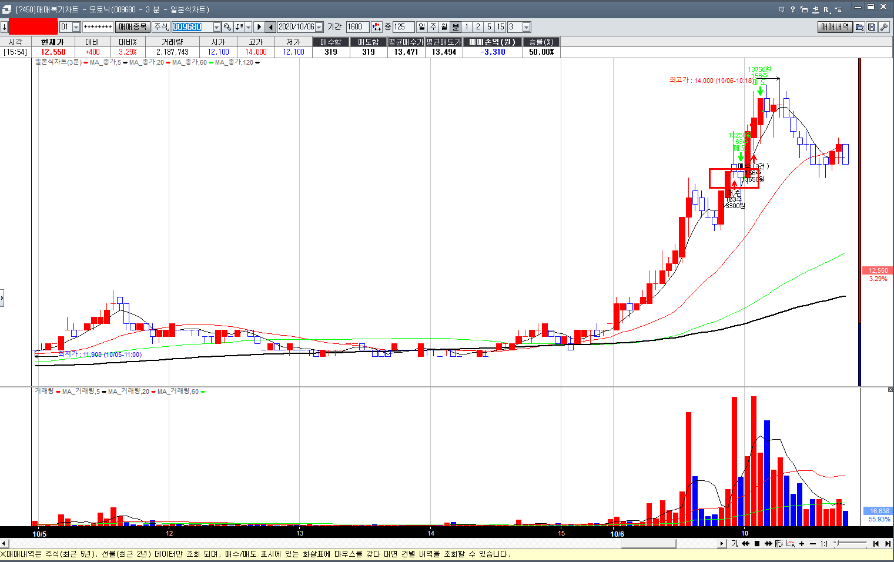The image size is (894, 562).
Task: Jump to chart start icon
Action: 876,544
